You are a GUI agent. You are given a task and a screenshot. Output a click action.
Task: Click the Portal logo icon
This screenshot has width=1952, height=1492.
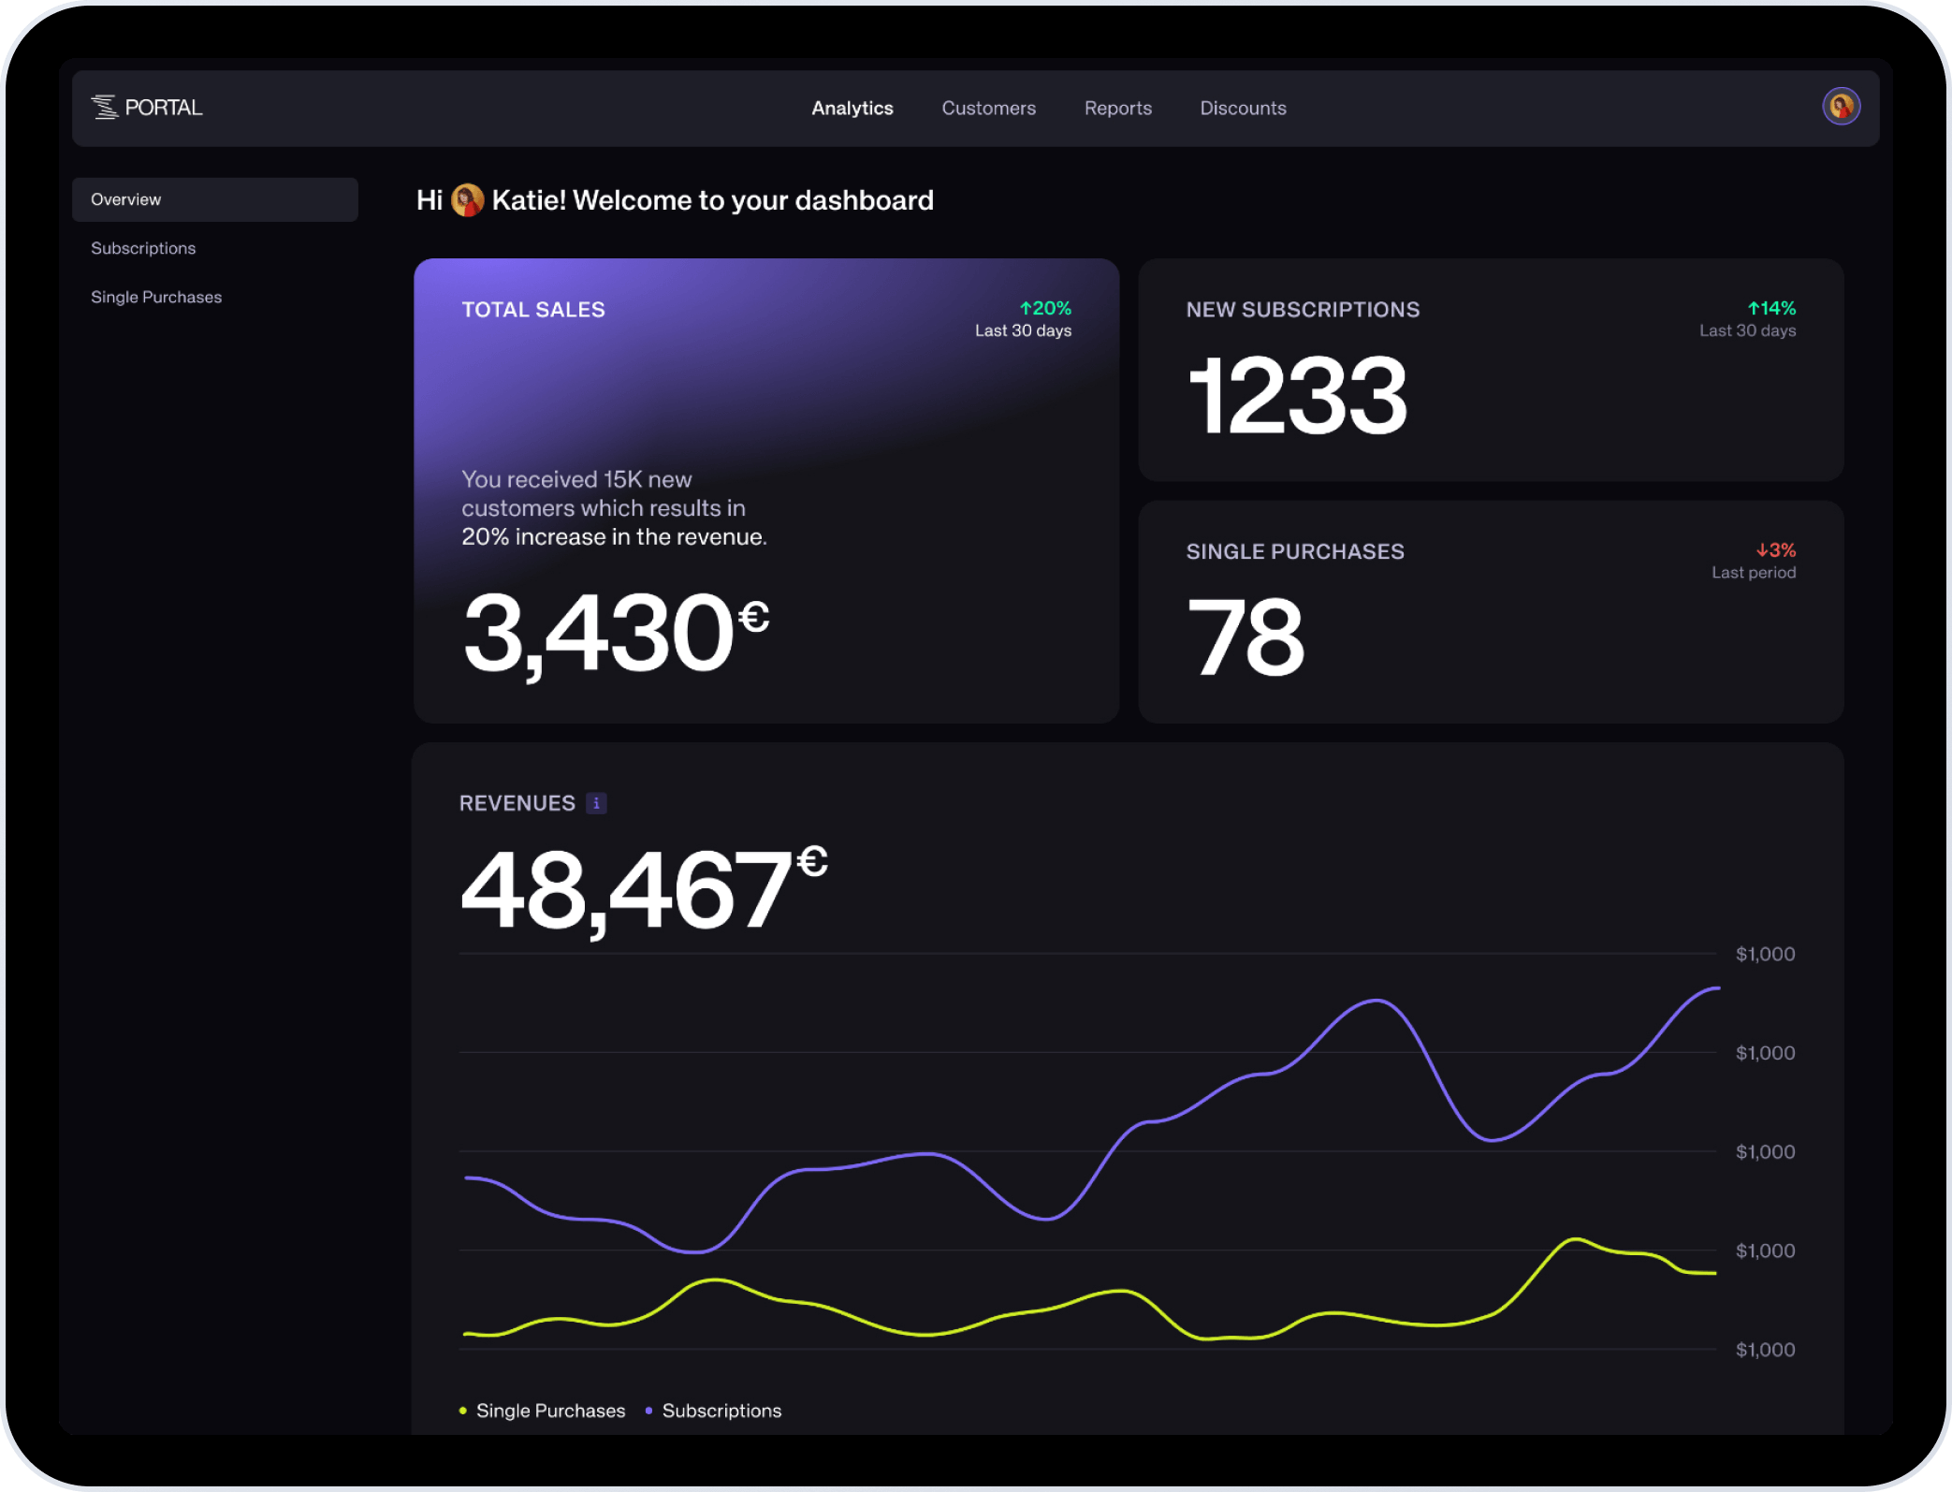point(105,108)
